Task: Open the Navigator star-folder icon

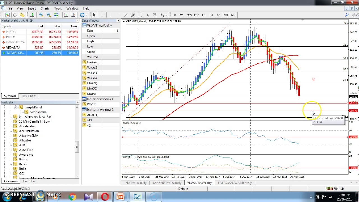Action: pos(22,15)
